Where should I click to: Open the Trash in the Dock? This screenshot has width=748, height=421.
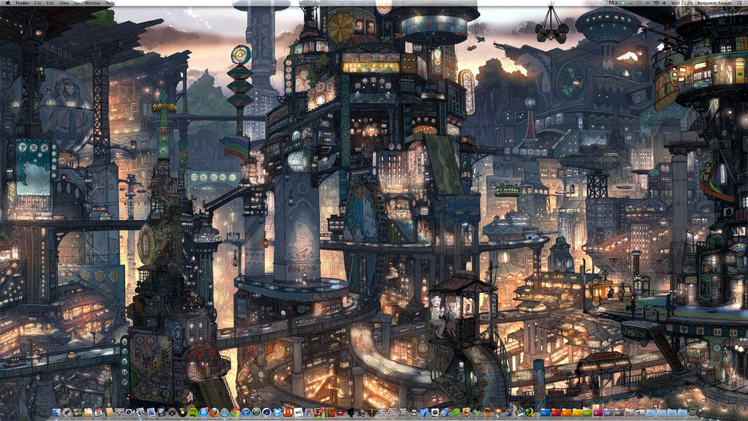692,412
